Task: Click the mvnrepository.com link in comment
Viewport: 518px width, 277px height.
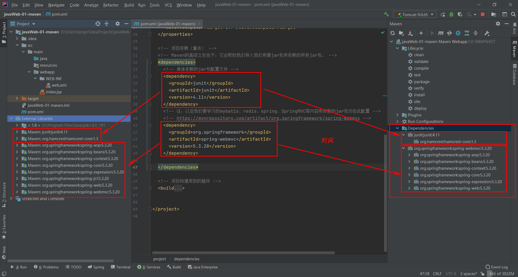Action: (268, 118)
